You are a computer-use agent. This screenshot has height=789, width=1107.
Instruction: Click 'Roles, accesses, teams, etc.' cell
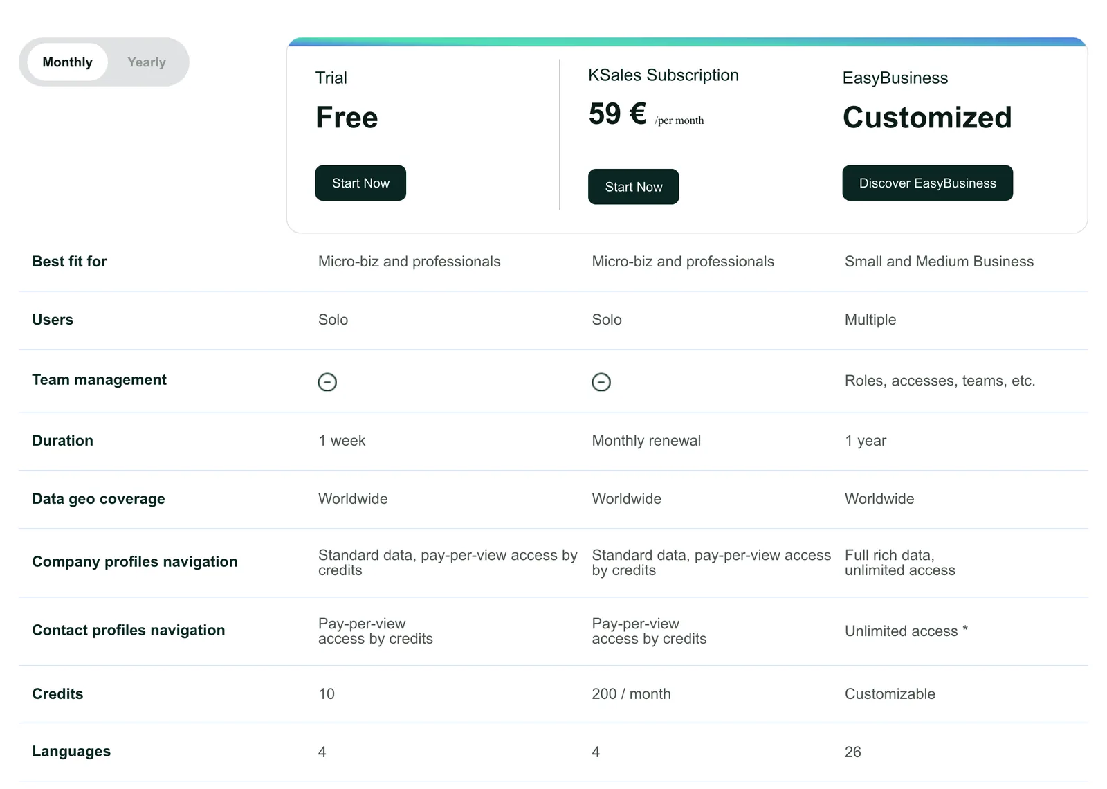click(x=940, y=381)
